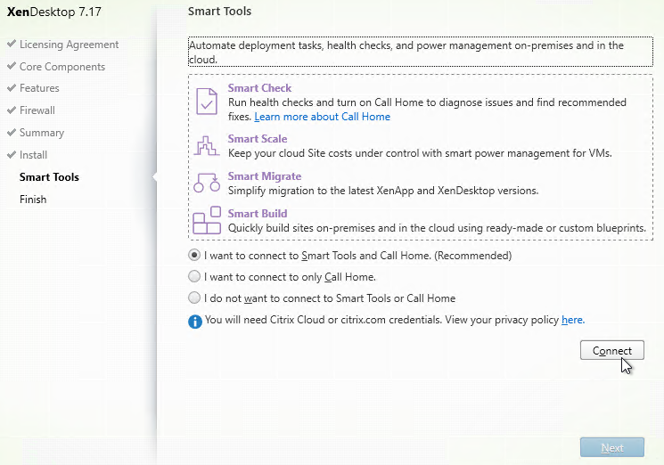Go to Core Components step

[62, 67]
